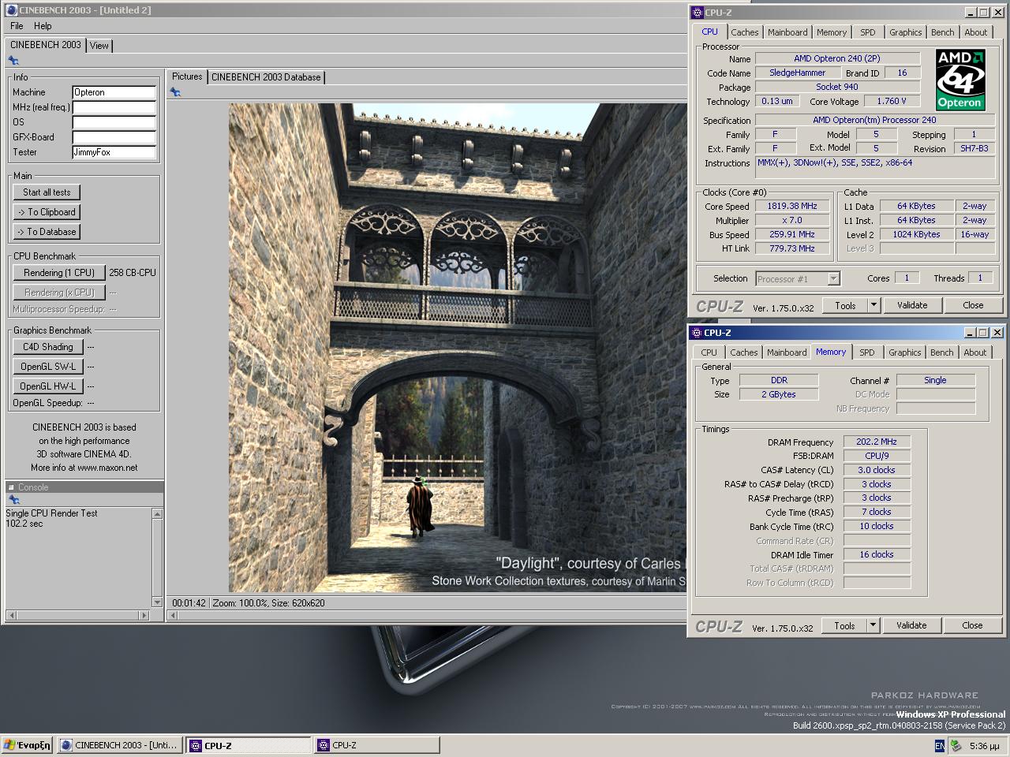
Task: Click the Machine input field
Action: point(114,92)
